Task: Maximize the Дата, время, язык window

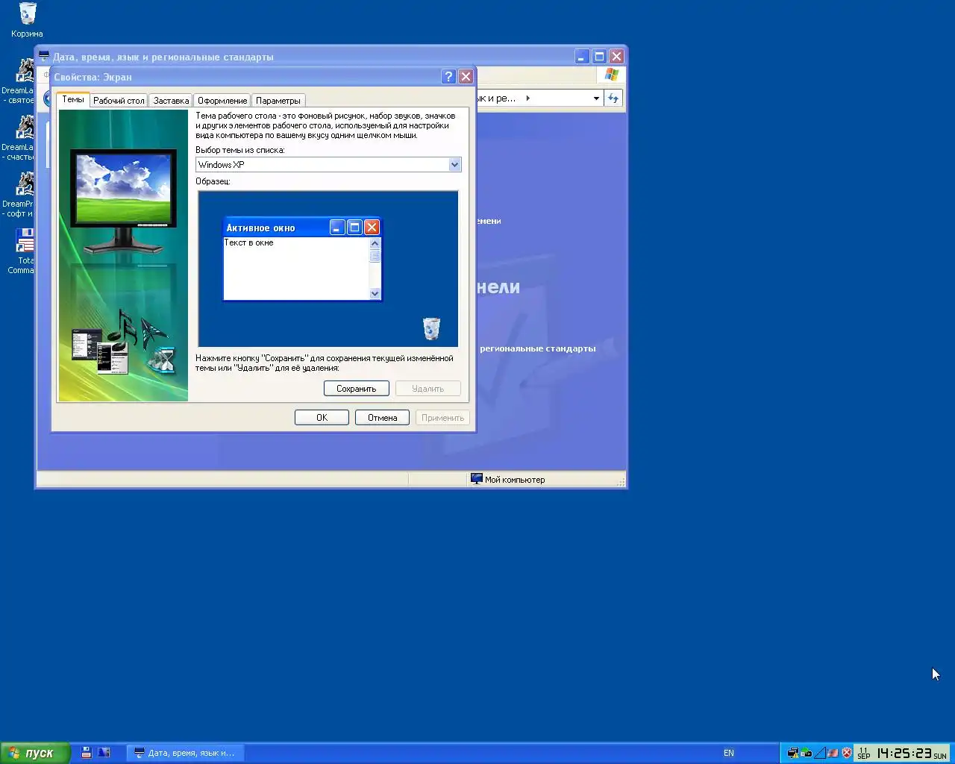Action: (599, 56)
